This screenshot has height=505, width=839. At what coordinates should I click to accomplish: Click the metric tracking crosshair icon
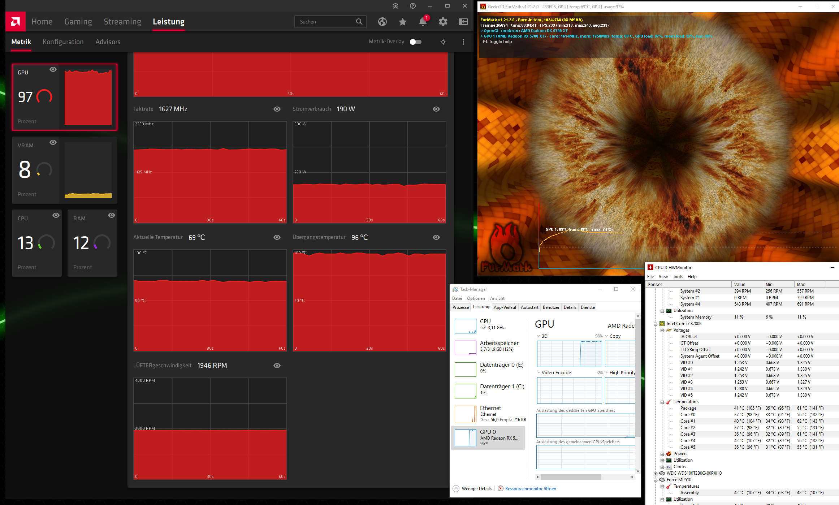click(x=443, y=42)
